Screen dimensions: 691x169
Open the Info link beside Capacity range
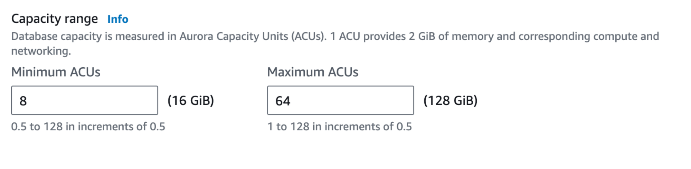pyautogui.click(x=117, y=19)
